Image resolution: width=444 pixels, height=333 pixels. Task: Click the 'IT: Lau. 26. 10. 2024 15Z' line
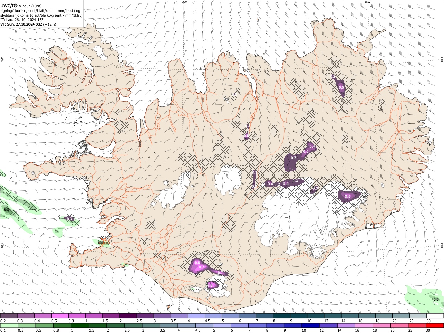tap(22, 20)
